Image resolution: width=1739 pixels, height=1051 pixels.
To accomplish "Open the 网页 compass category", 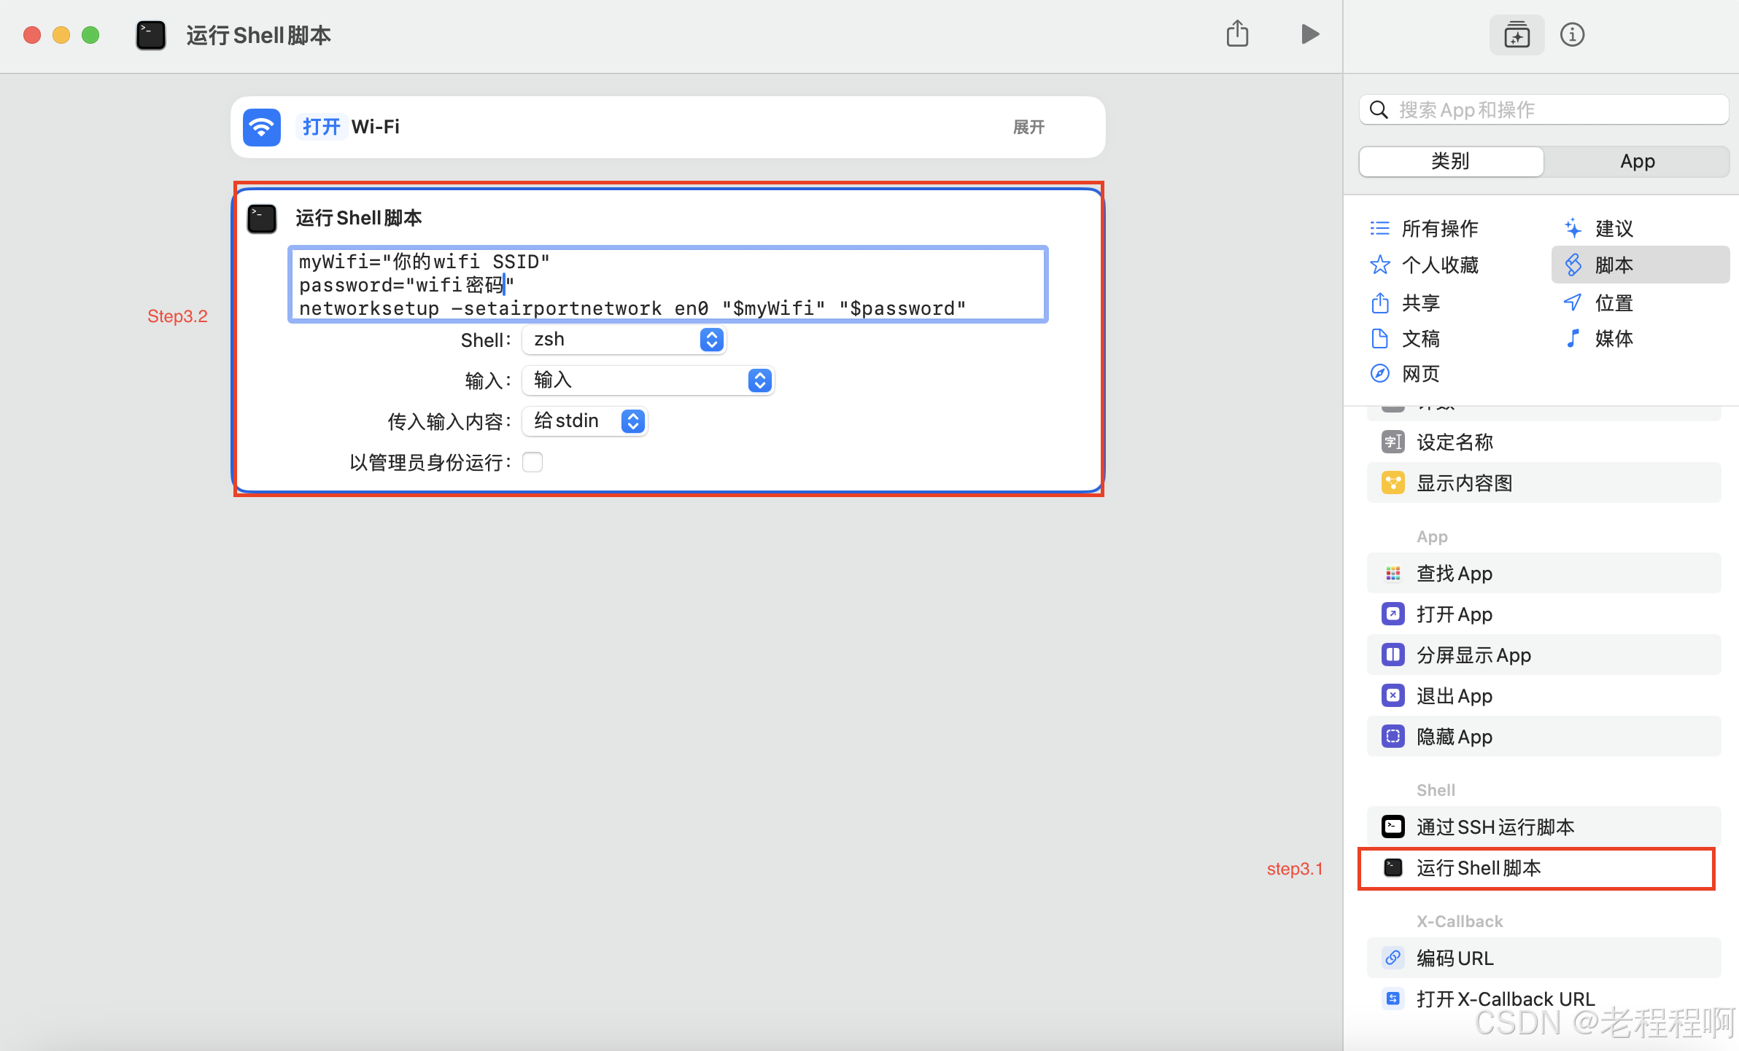I will pyautogui.click(x=1379, y=374).
